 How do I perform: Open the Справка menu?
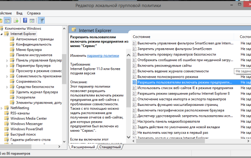coord(34,13)
